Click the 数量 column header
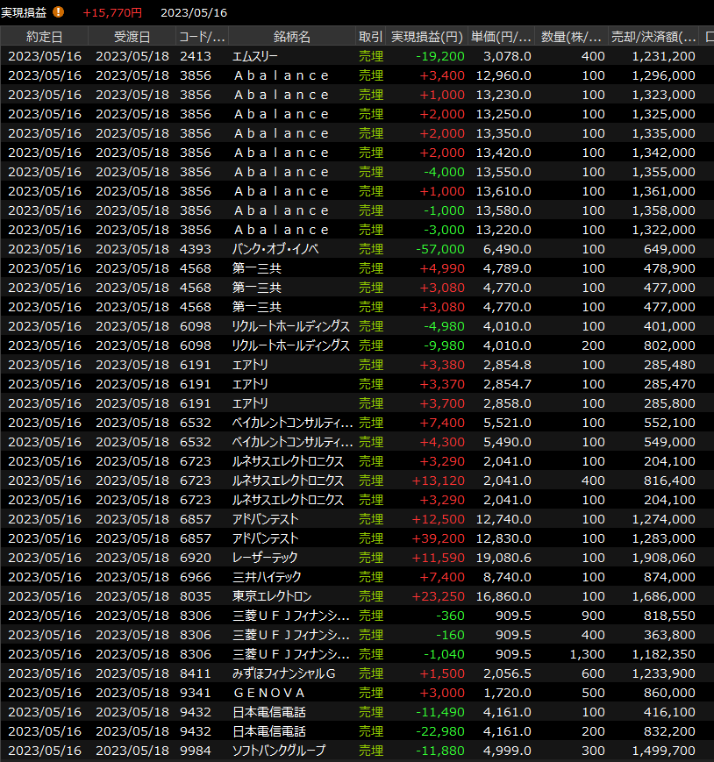This screenshot has height=762, width=714. (x=571, y=37)
